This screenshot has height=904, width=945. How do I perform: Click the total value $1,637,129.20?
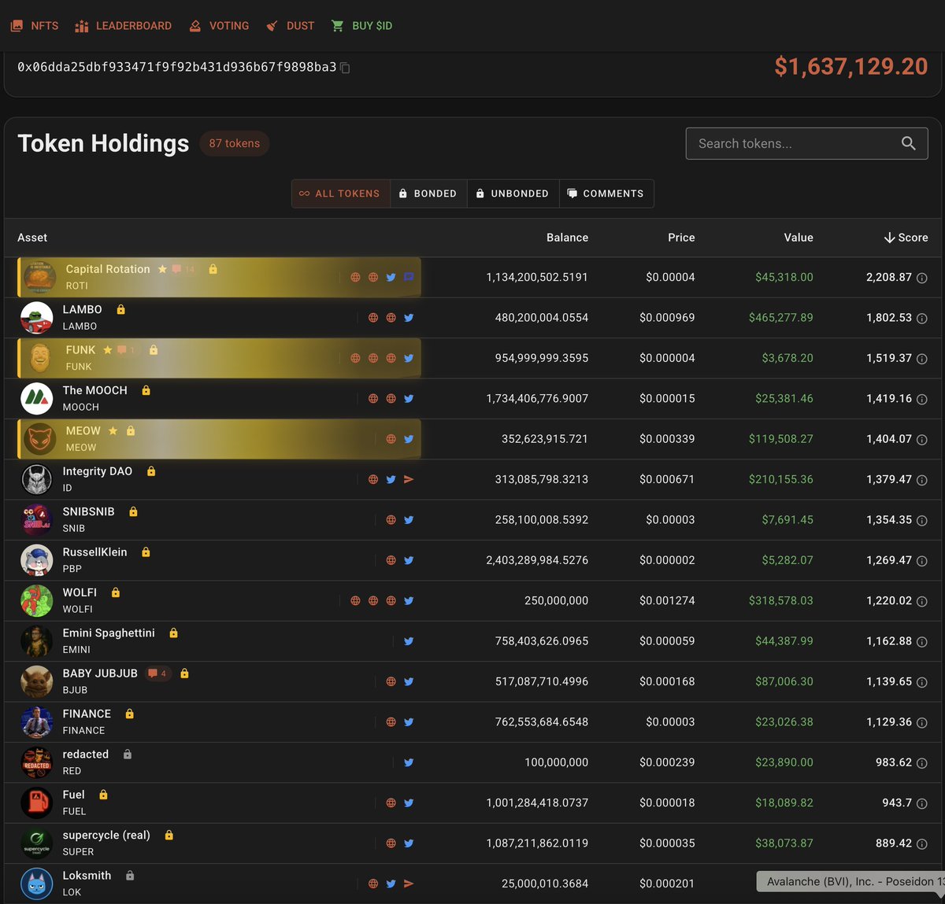click(851, 66)
